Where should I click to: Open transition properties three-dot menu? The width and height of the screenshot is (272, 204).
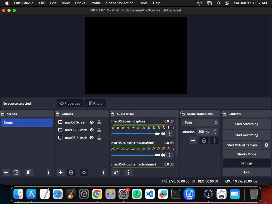click(x=214, y=141)
